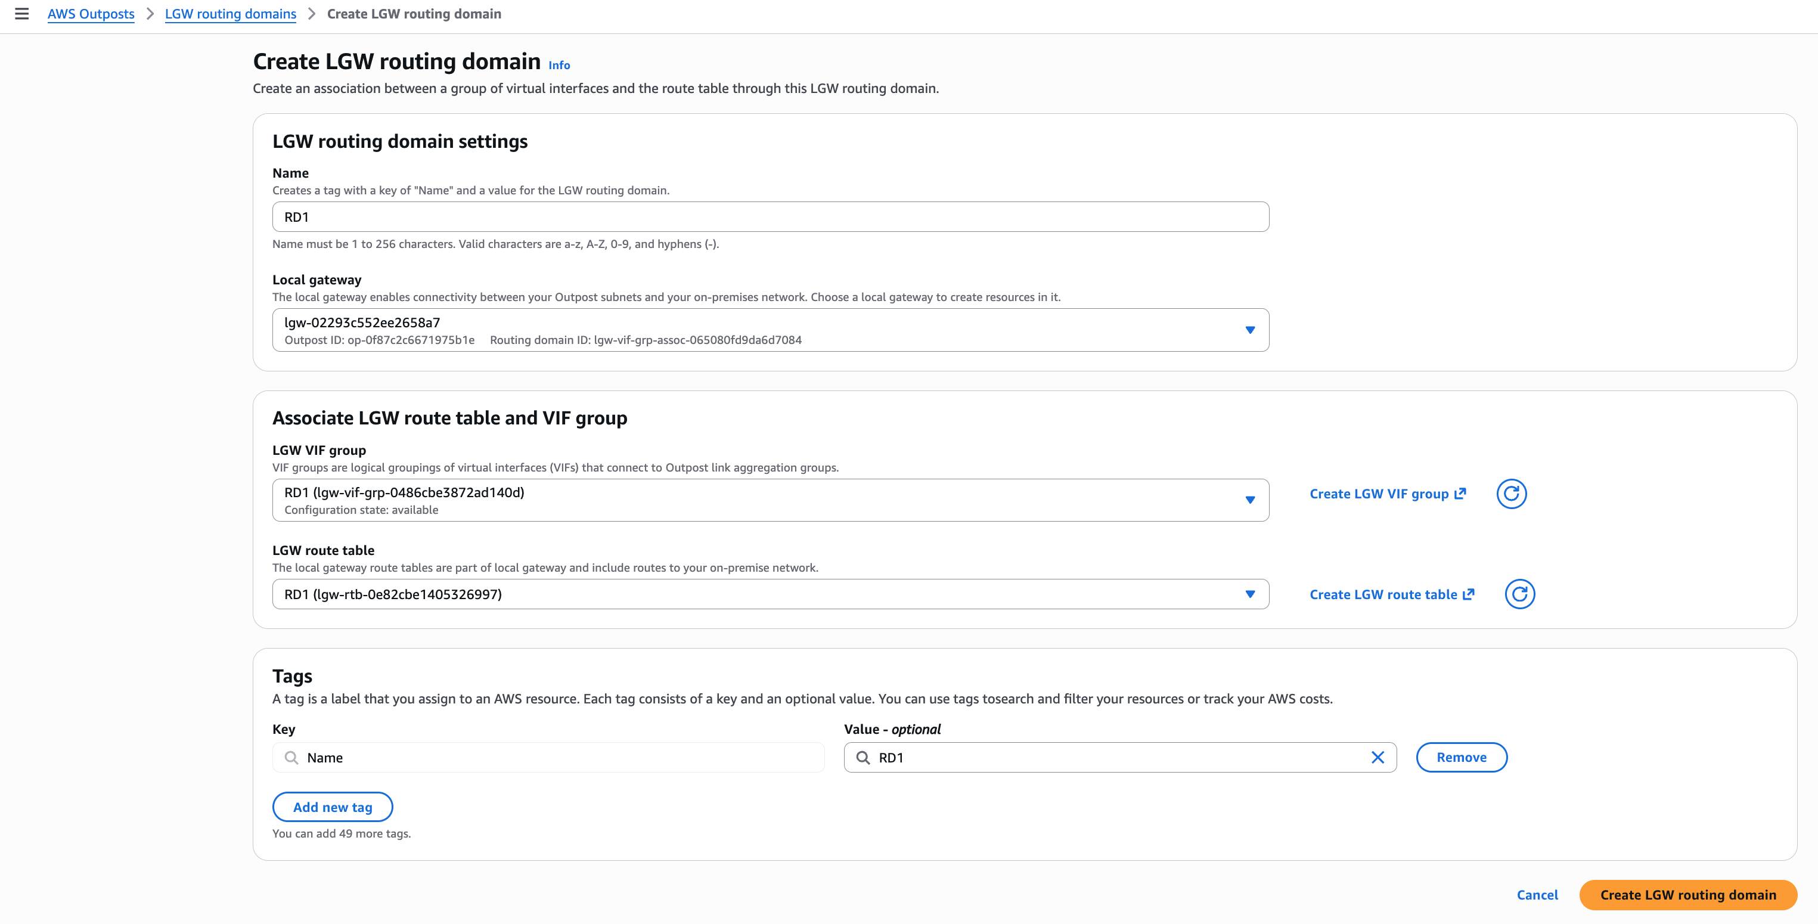Viewport: 1818px width, 924px height.
Task: Add a new tag
Action: [x=333, y=806]
